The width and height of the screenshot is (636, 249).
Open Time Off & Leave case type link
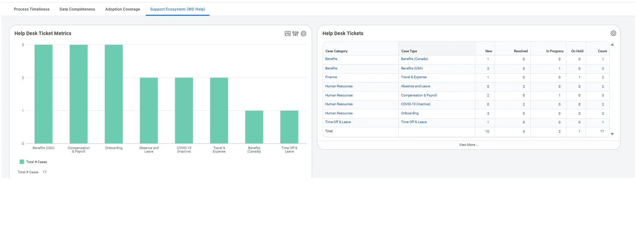pyautogui.click(x=414, y=122)
